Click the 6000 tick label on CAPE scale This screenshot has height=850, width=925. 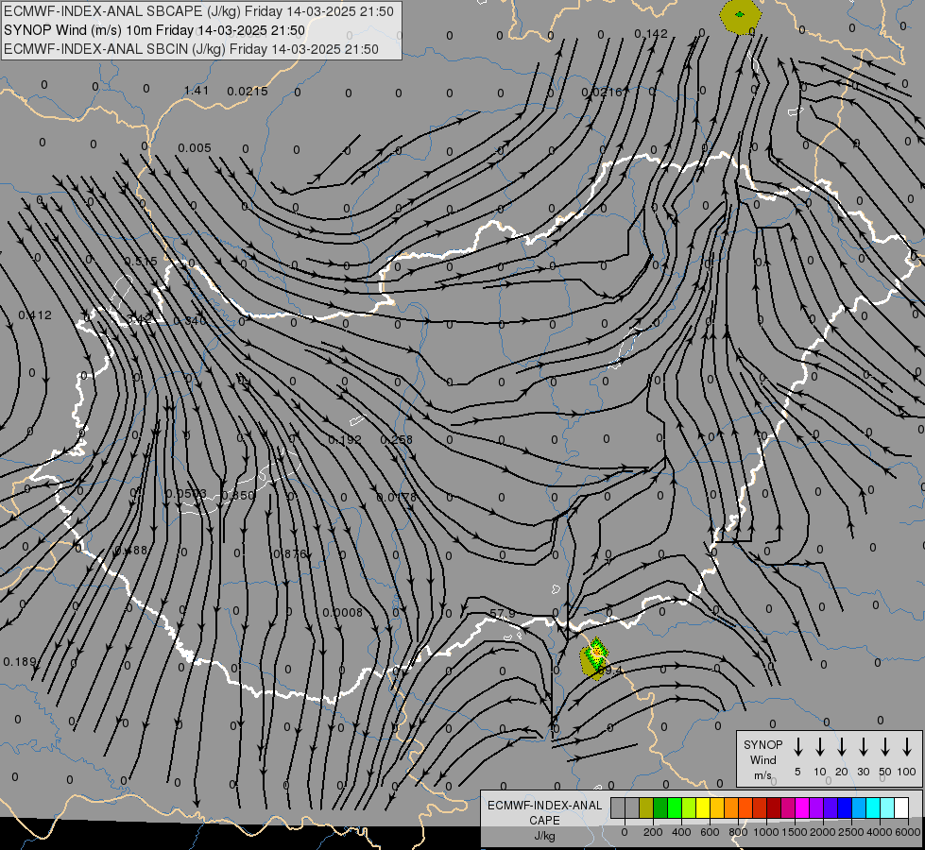(x=908, y=832)
